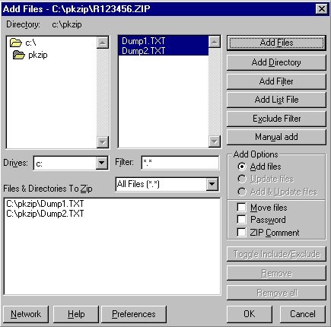Image resolution: width=331 pixels, height=327 pixels.
Task: Click the Add Filter button
Action: (276, 81)
